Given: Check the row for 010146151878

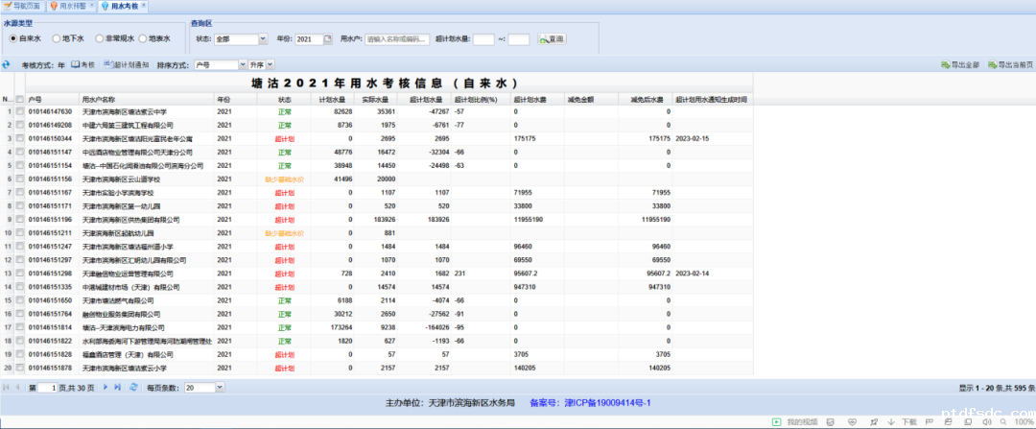Looking at the screenshot, I should pyautogui.click(x=20, y=368).
